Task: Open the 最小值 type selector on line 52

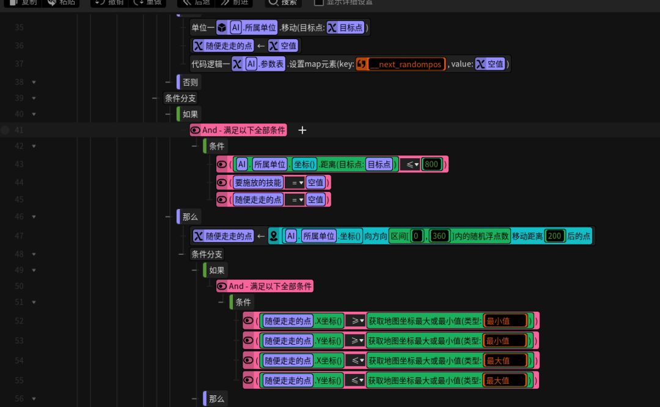Action: [x=505, y=321]
